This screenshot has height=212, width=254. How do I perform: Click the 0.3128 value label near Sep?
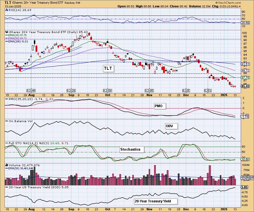tap(71, 90)
